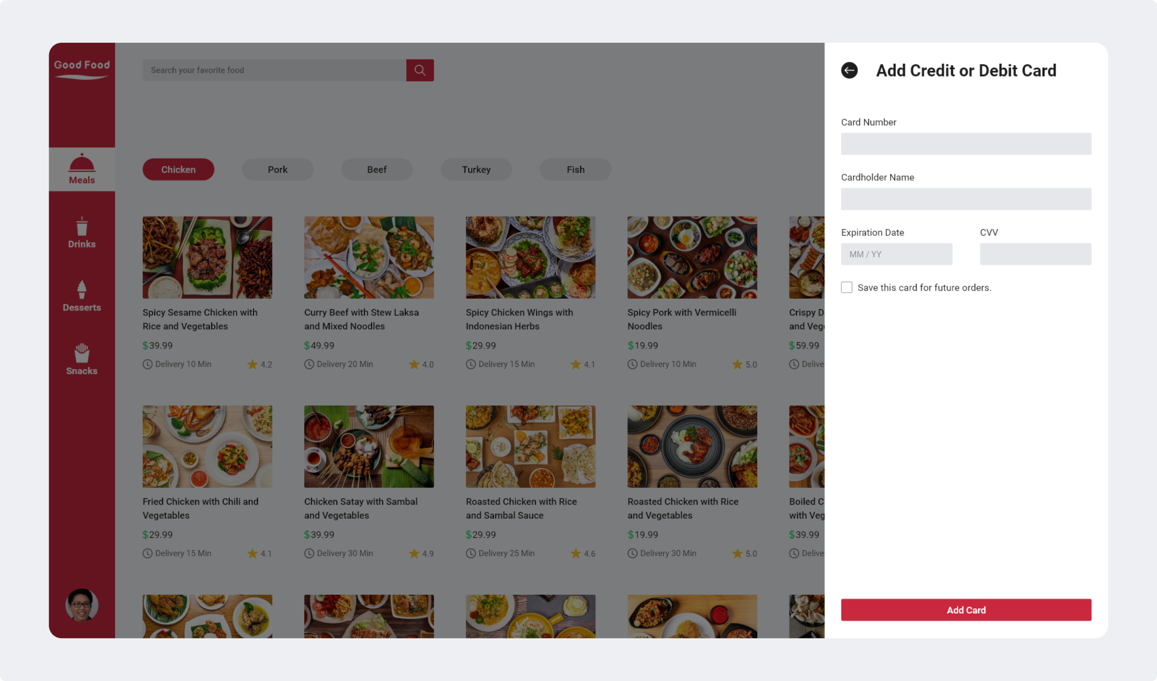Viewport: 1157px width, 681px height.
Task: Select the Pork category tab
Action: coord(277,169)
